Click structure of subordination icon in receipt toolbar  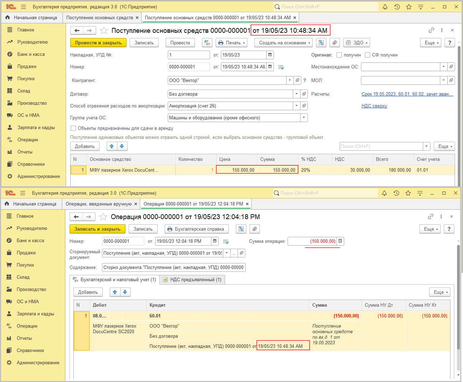[x=321, y=43]
